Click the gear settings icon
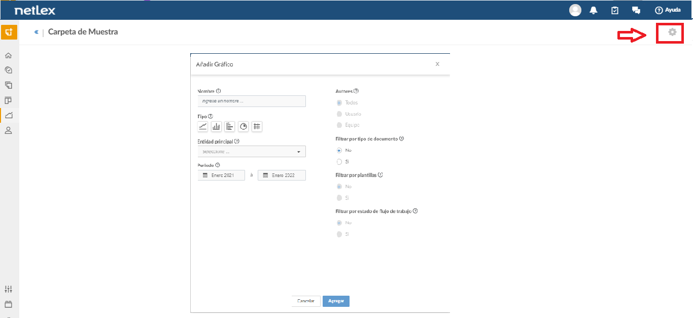The width and height of the screenshot is (693, 318). click(x=672, y=32)
